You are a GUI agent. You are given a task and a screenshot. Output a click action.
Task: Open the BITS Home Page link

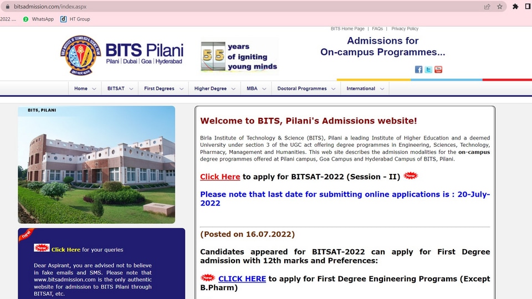click(x=347, y=29)
